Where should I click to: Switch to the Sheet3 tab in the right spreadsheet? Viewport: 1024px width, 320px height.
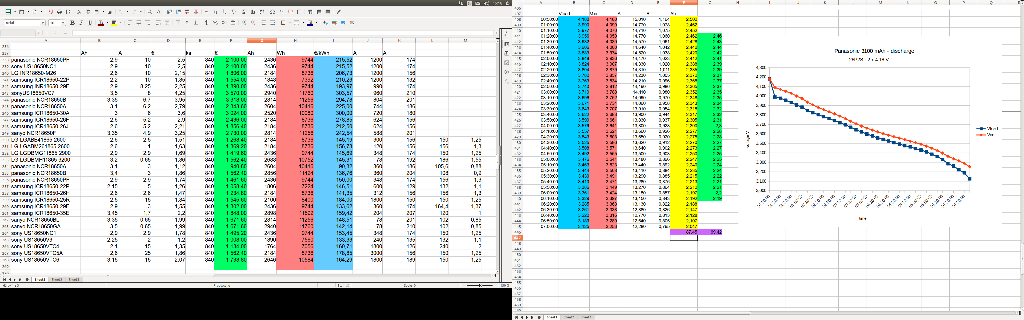coord(586,317)
